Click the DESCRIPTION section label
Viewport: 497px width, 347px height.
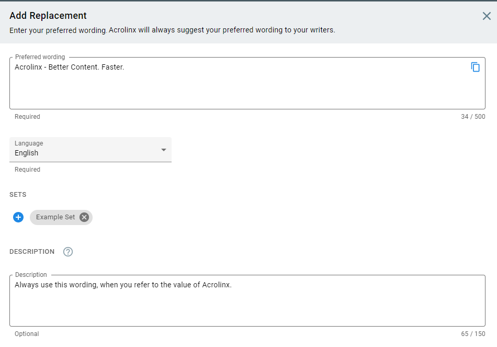pyautogui.click(x=32, y=252)
